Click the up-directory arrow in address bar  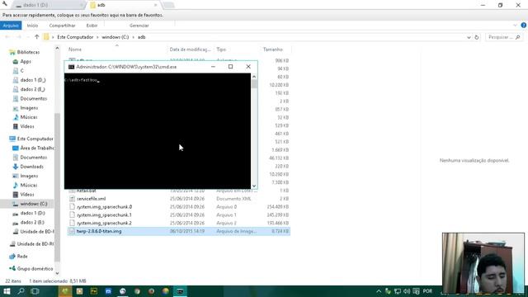pos(36,37)
